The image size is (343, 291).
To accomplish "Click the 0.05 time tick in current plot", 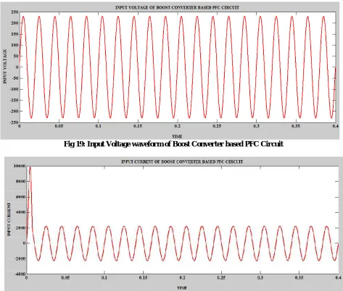I will [x=65, y=278].
